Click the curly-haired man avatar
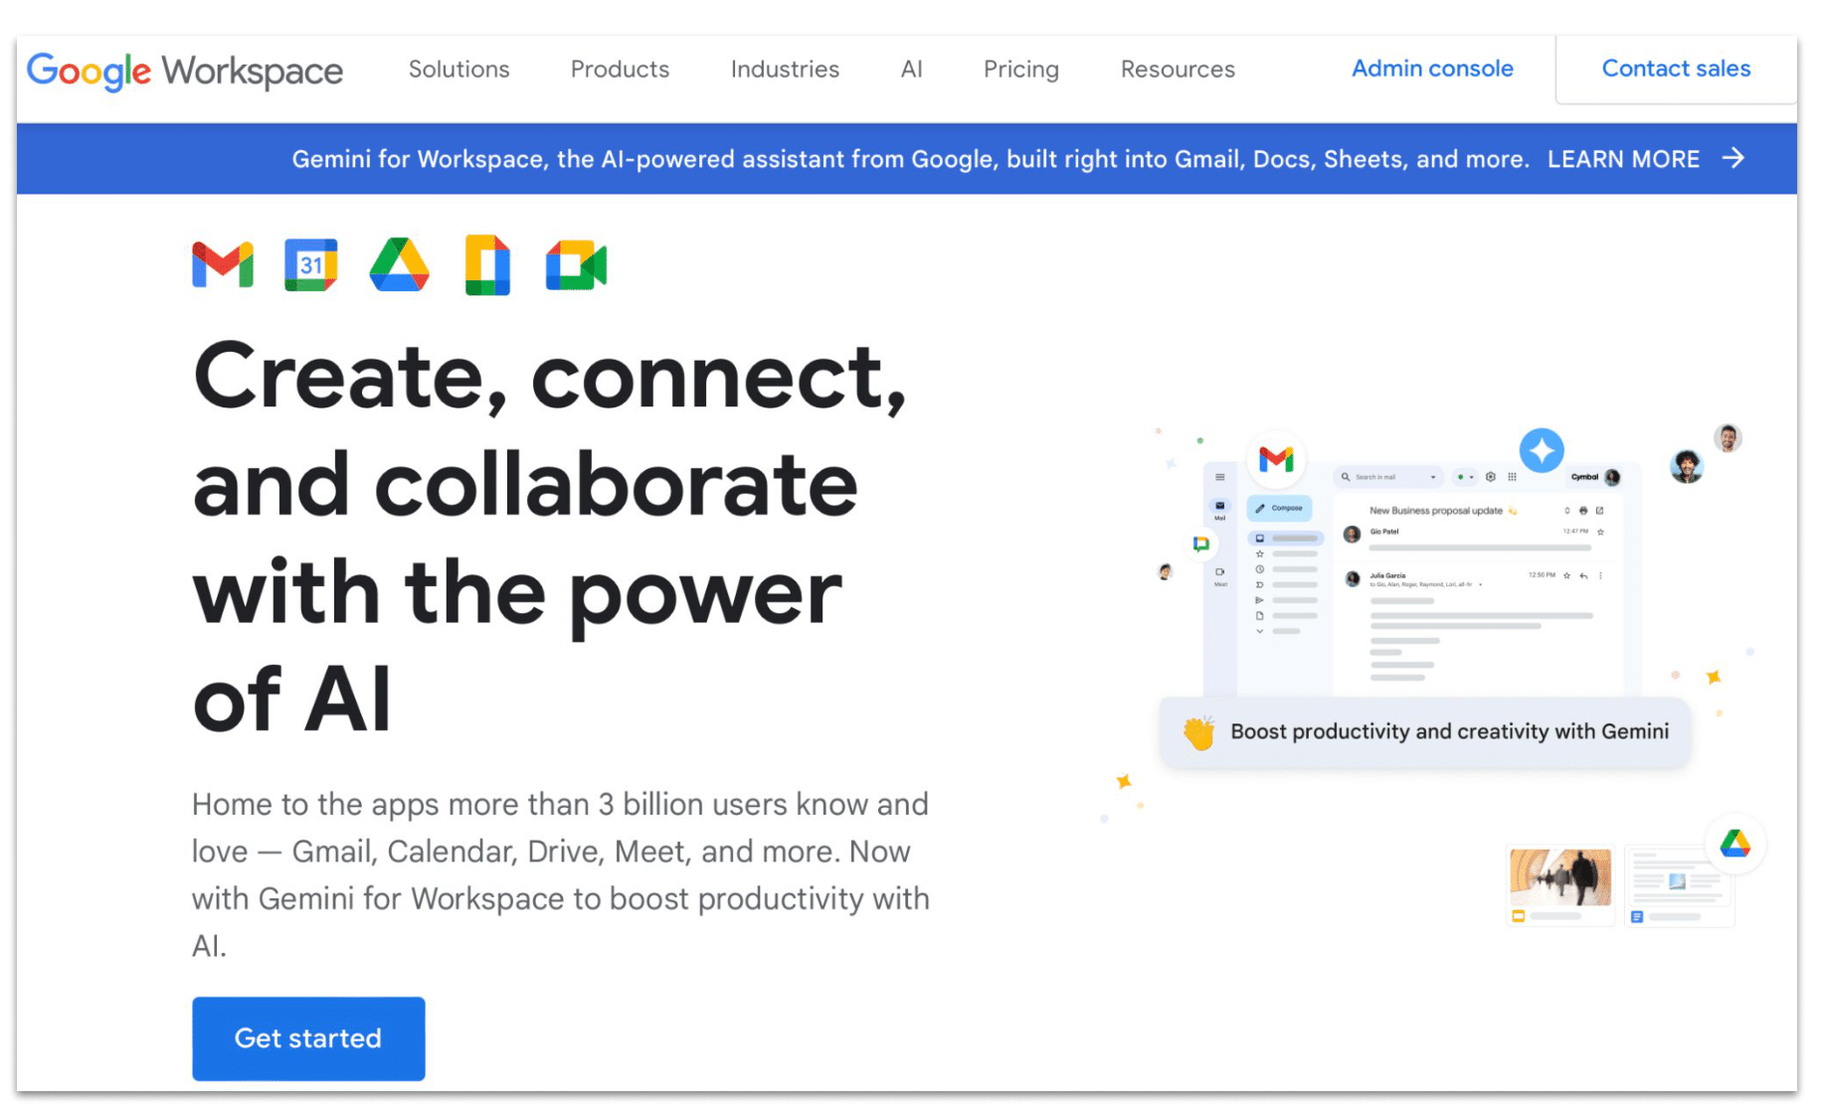Screen dimensions: 1825x1108 [x=1687, y=466]
